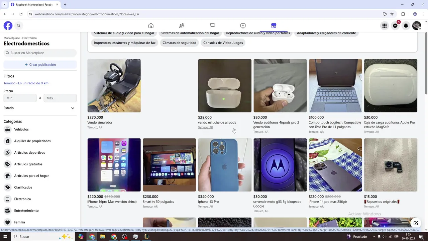428x241 pixels.
Task: Open the profile avatar account menu
Action: 417,26
